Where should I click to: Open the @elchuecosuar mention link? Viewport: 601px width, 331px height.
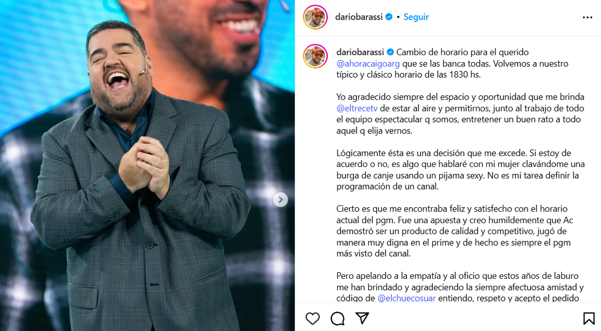point(407,298)
